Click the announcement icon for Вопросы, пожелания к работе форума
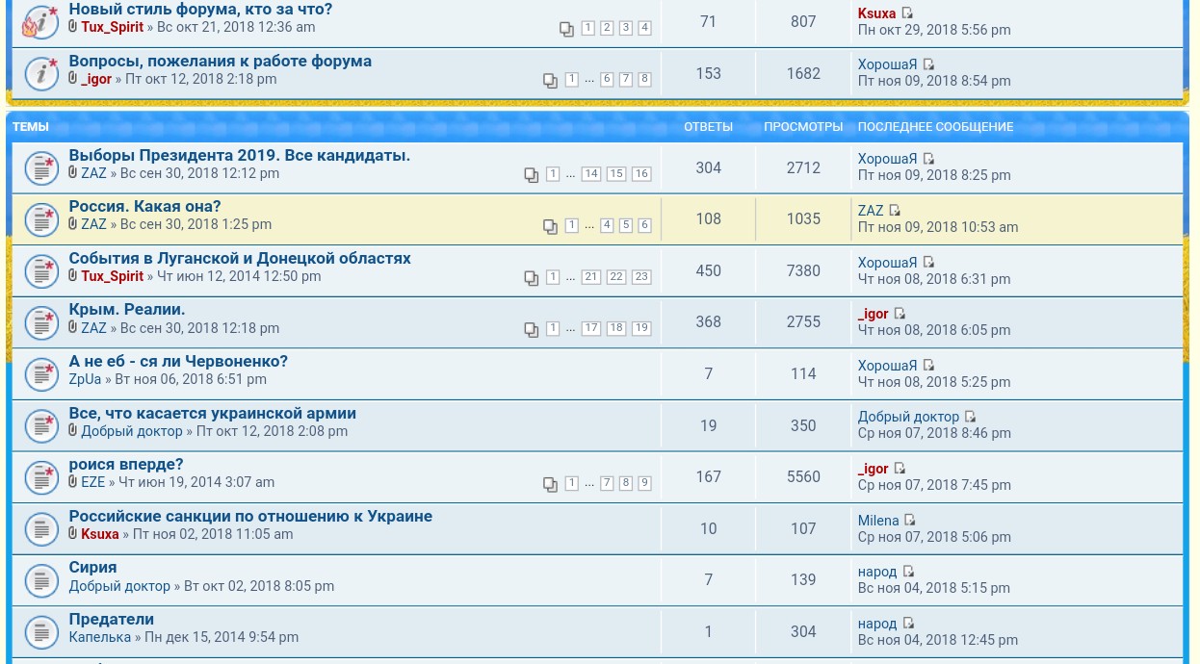Image resolution: width=1200 pixels, height=664 pixels. [x=40, y=74]
